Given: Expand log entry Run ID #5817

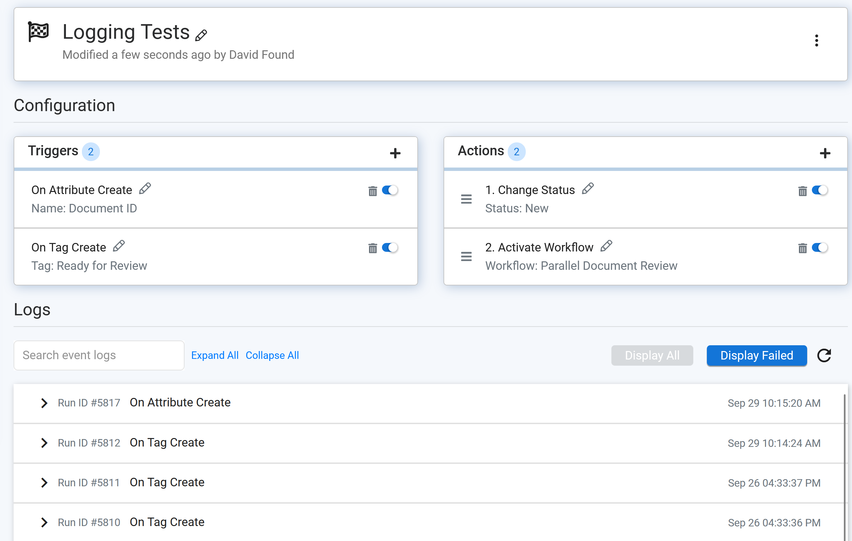Looking at the screenshot, I should pyautogui.click(x=44, y=403).
